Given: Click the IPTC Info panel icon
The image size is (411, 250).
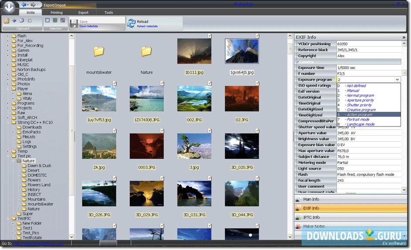Looking at the screenshot, I should (x=299, y=217).
